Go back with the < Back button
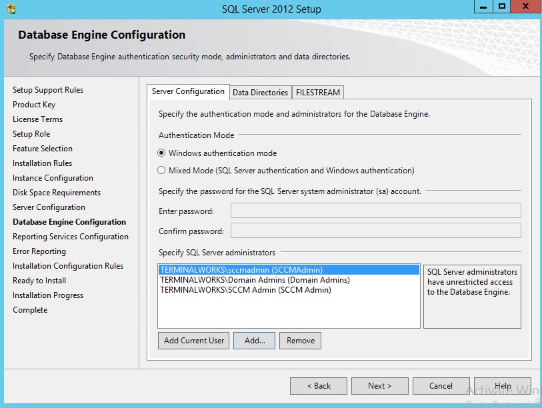Viewport: 542px width, 408px height. point(319,386)
